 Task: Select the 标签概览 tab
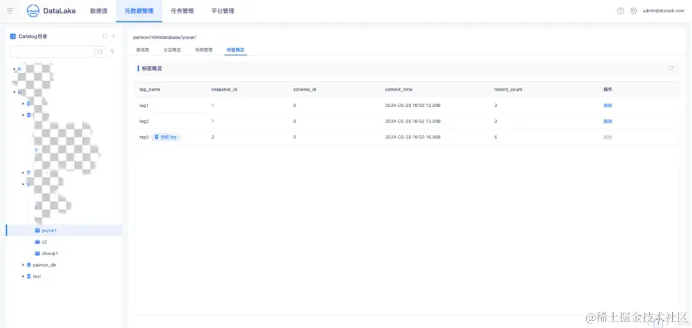(235, 50)
